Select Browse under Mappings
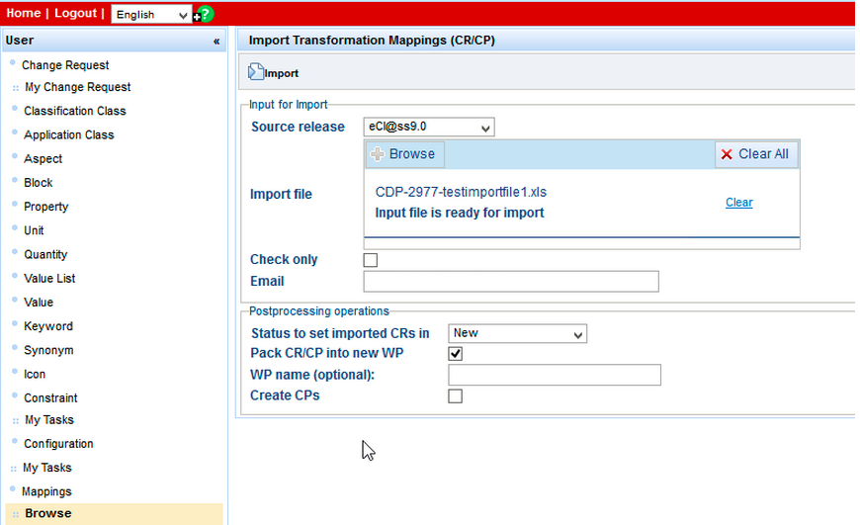The width and height of the screenshot is (860, 525). tap(48, 513)
